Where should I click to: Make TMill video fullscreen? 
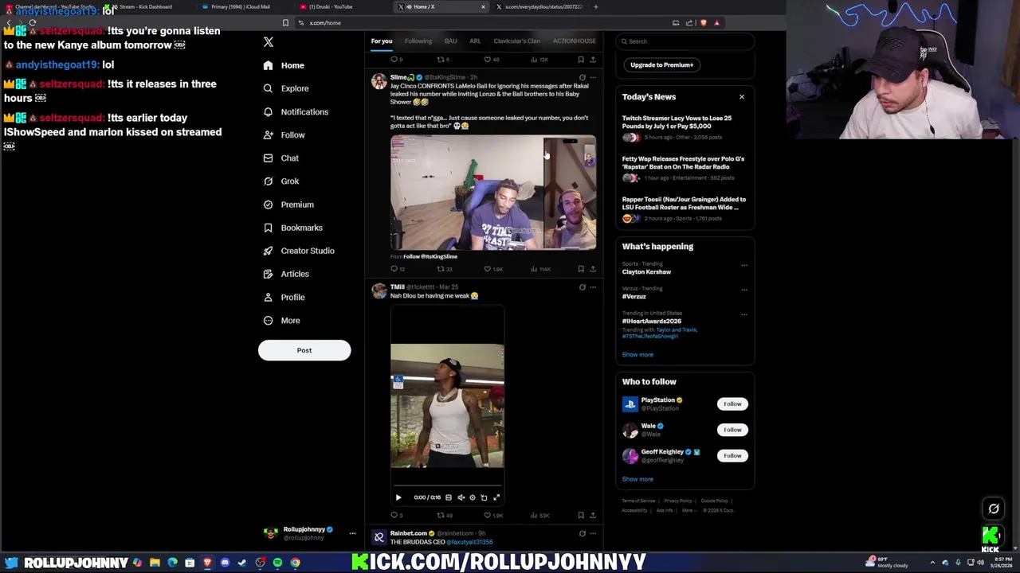[496, 497]
